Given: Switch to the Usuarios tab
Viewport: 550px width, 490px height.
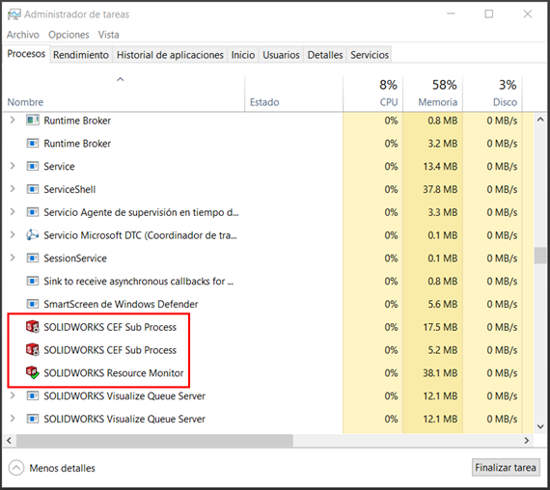Looking at the screenshot, I should (281, 55).
